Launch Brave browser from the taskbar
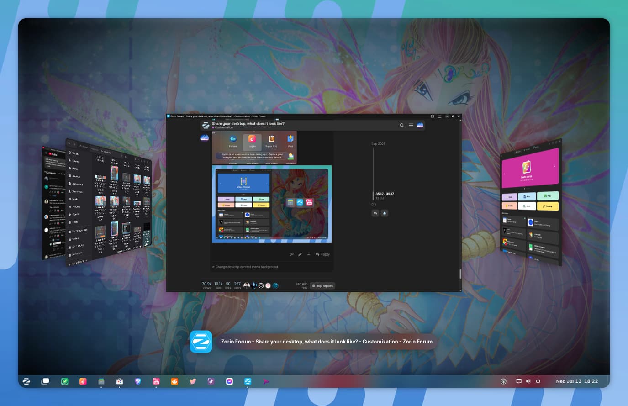628x406 pixels. pyautogui.click(x=138, y=381)
